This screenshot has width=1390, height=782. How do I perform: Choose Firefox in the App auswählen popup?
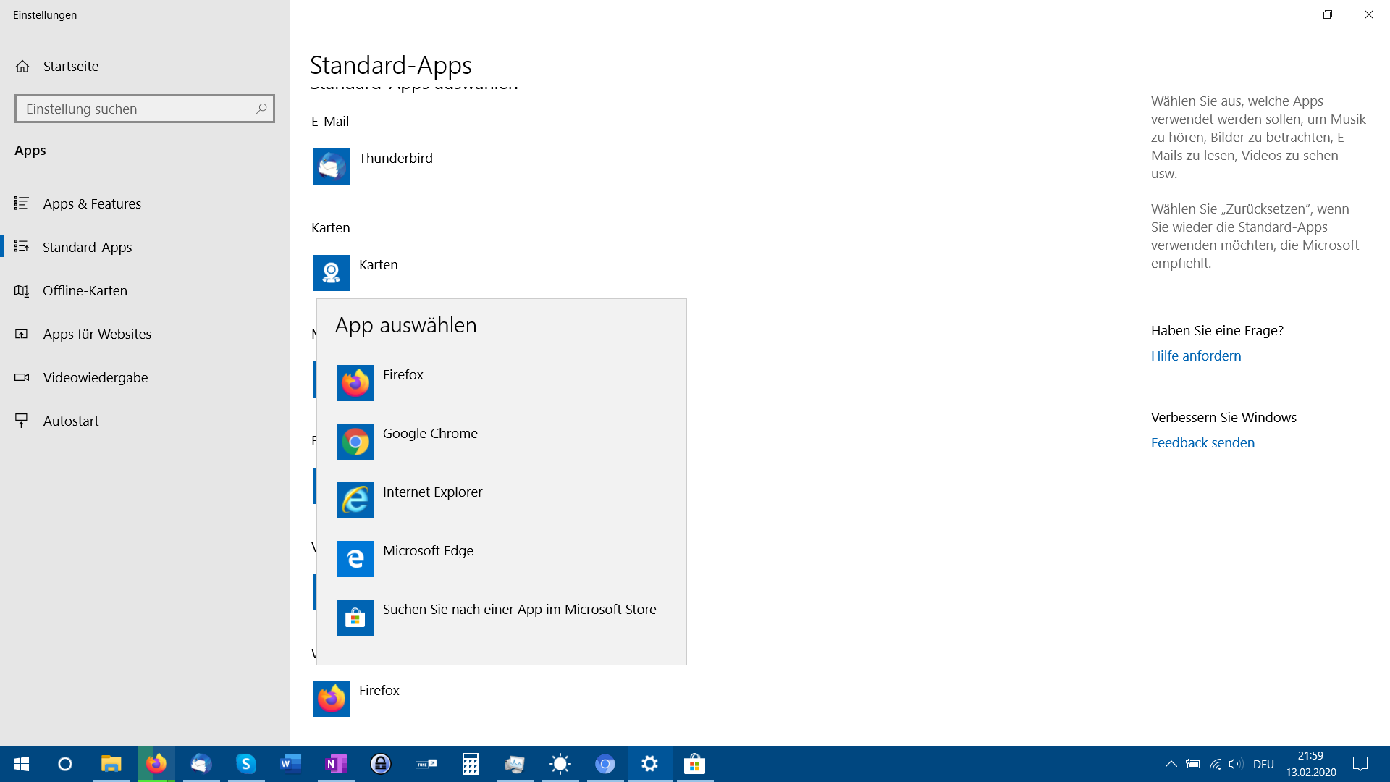pos(403,375)
